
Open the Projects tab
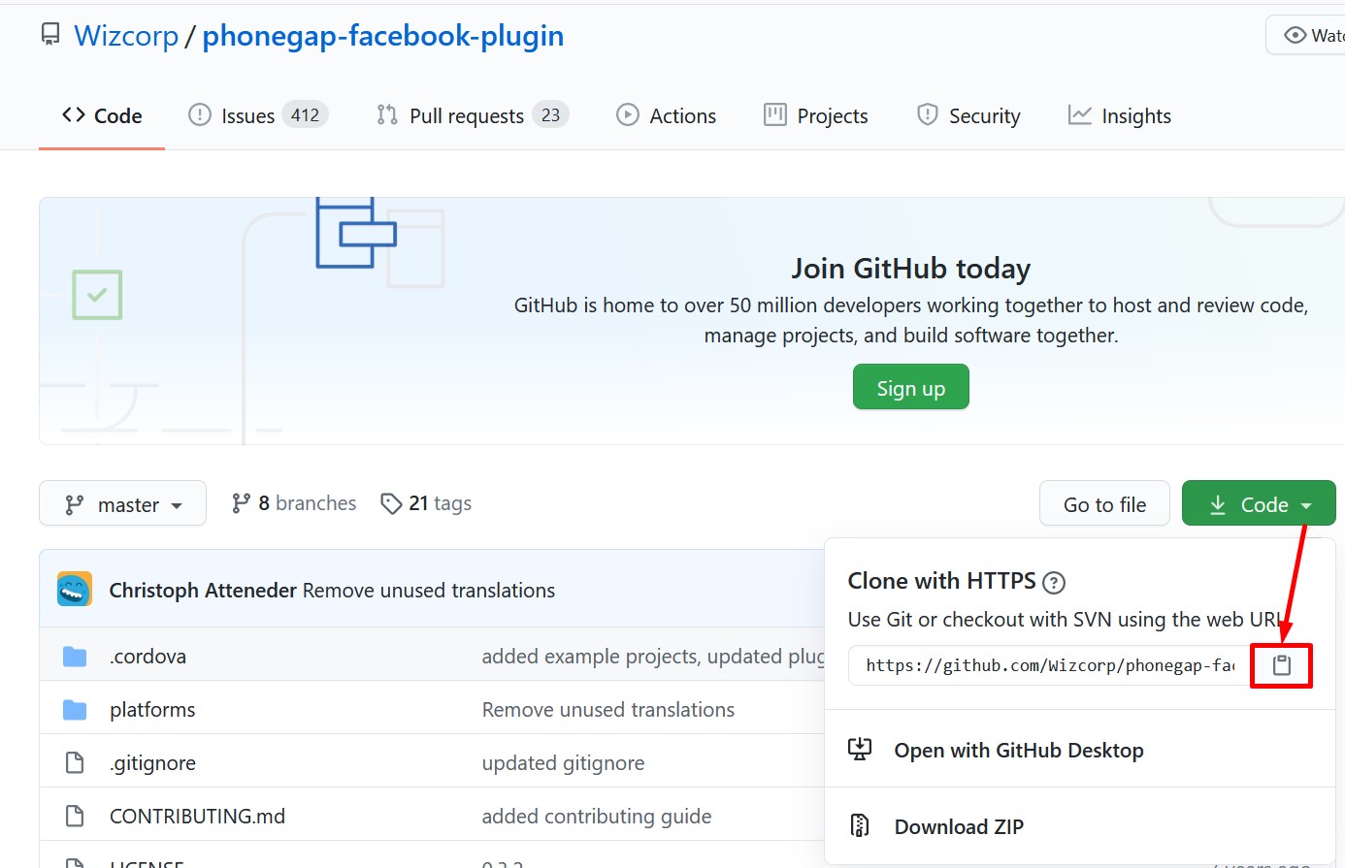click(816, 115)
